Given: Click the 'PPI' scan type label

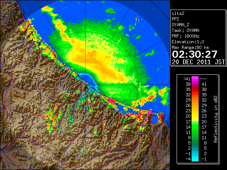Looking at the screenshot, I should tap(175, 19).
